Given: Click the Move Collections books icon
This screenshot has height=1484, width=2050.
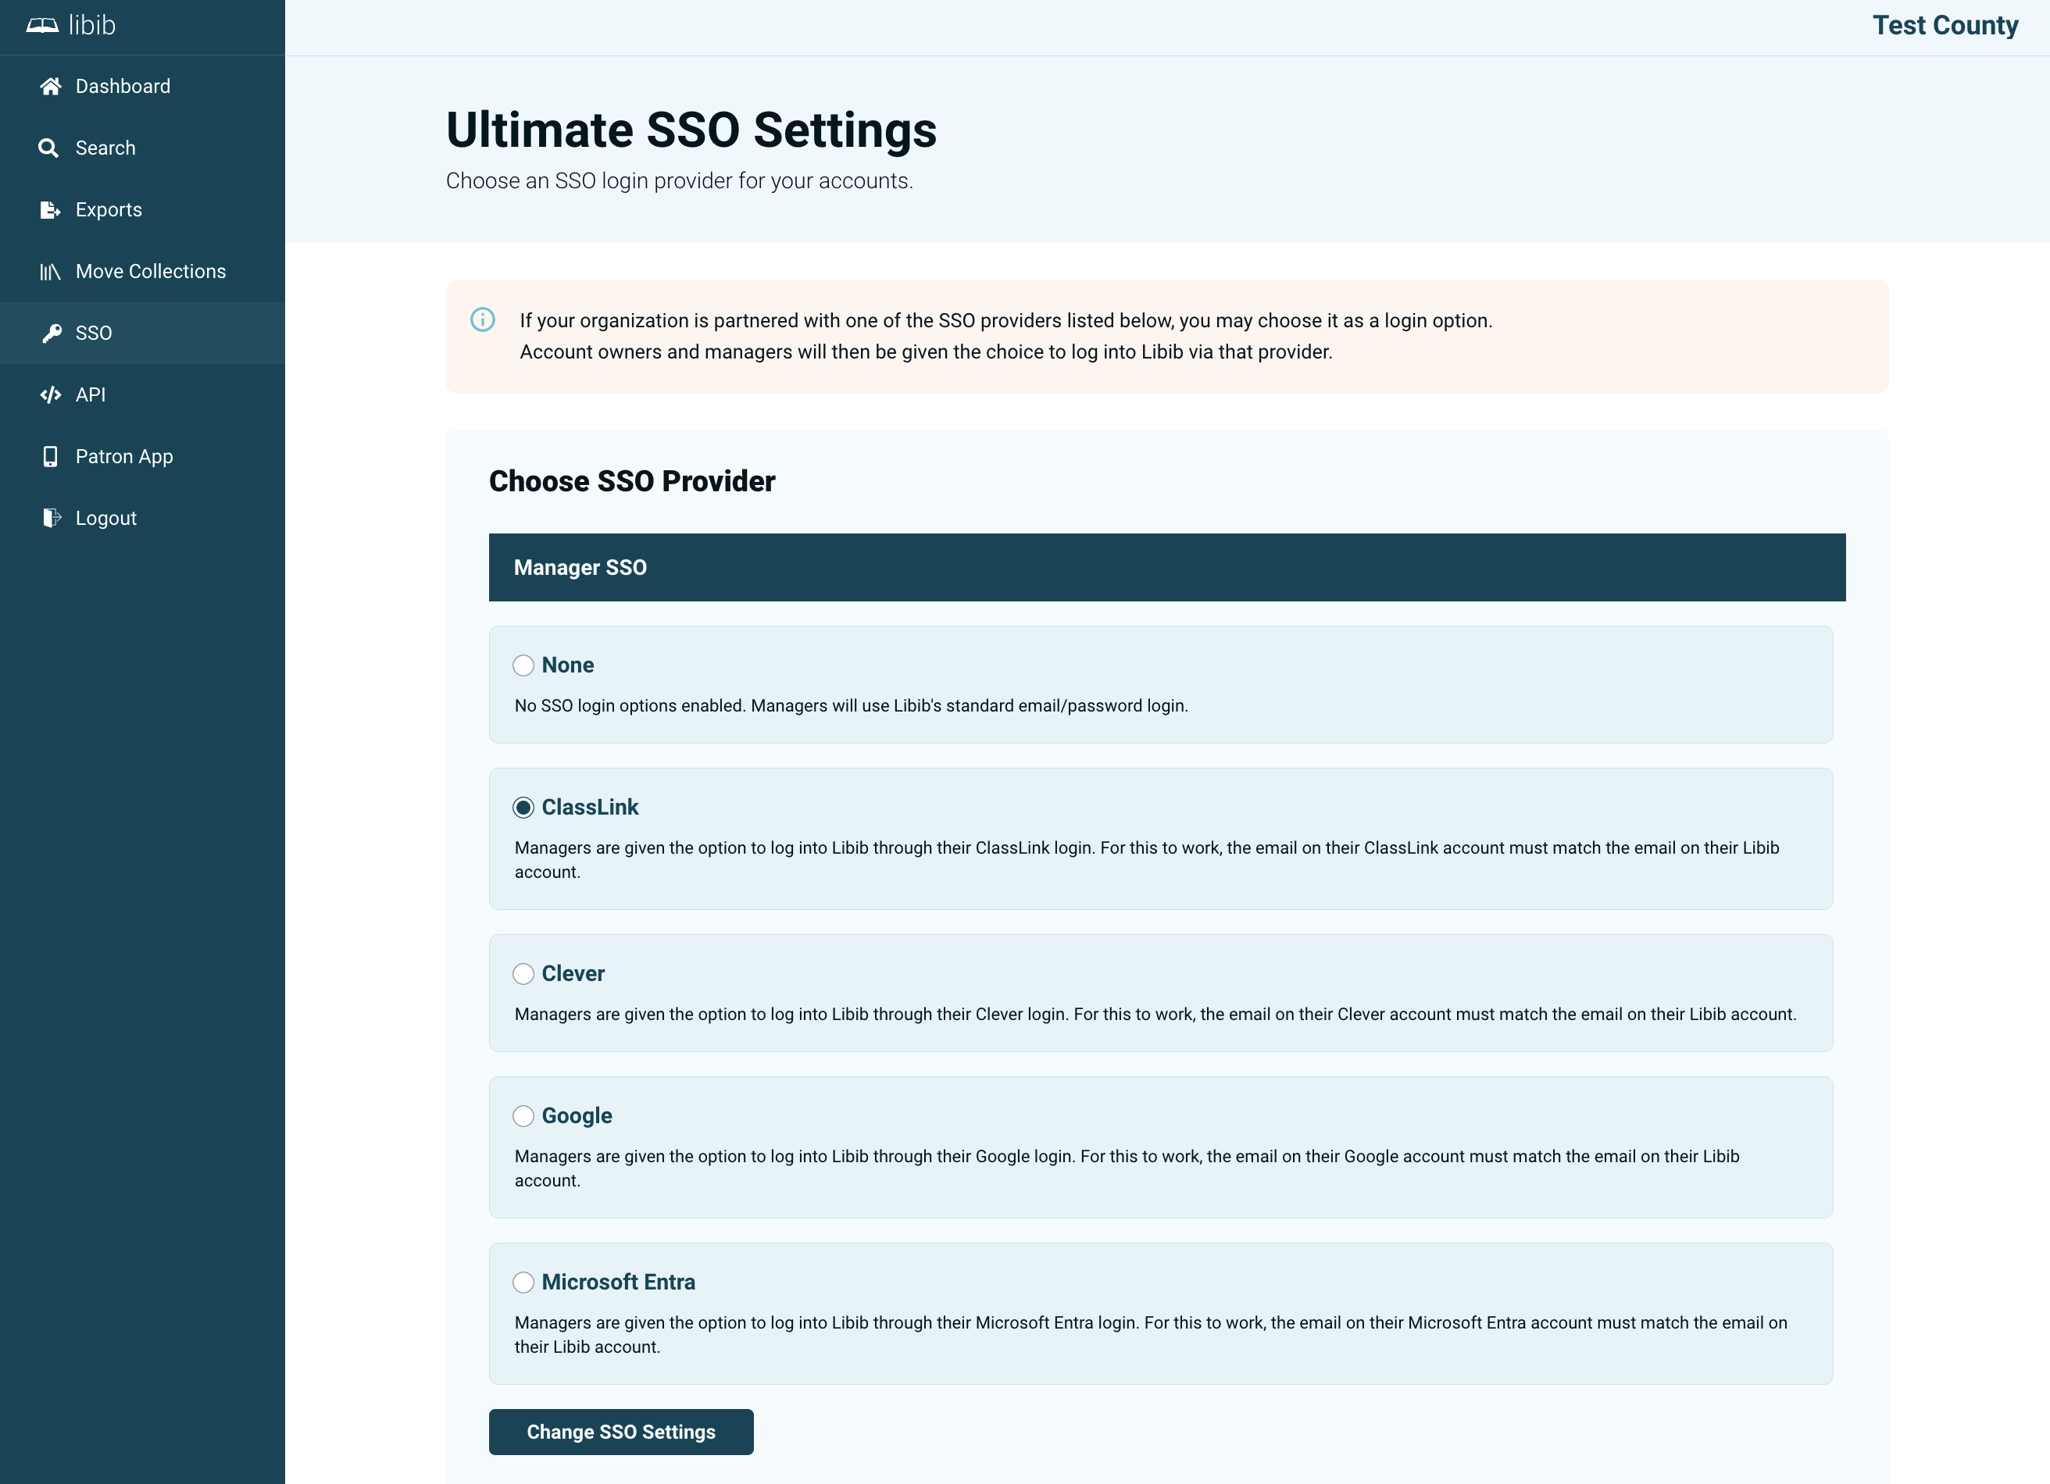Looking at the screenshot, I should coord(51,271).
